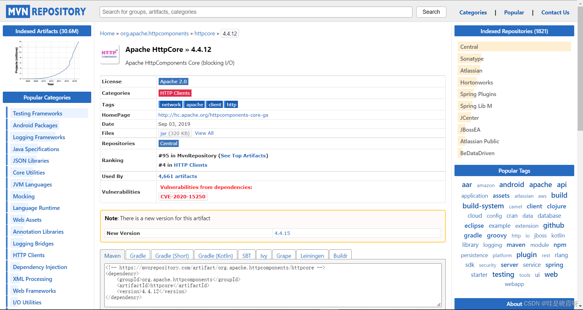583x310 pixels.
Task: Switch to the Ivy tab
Action: [x=264, y=255]
